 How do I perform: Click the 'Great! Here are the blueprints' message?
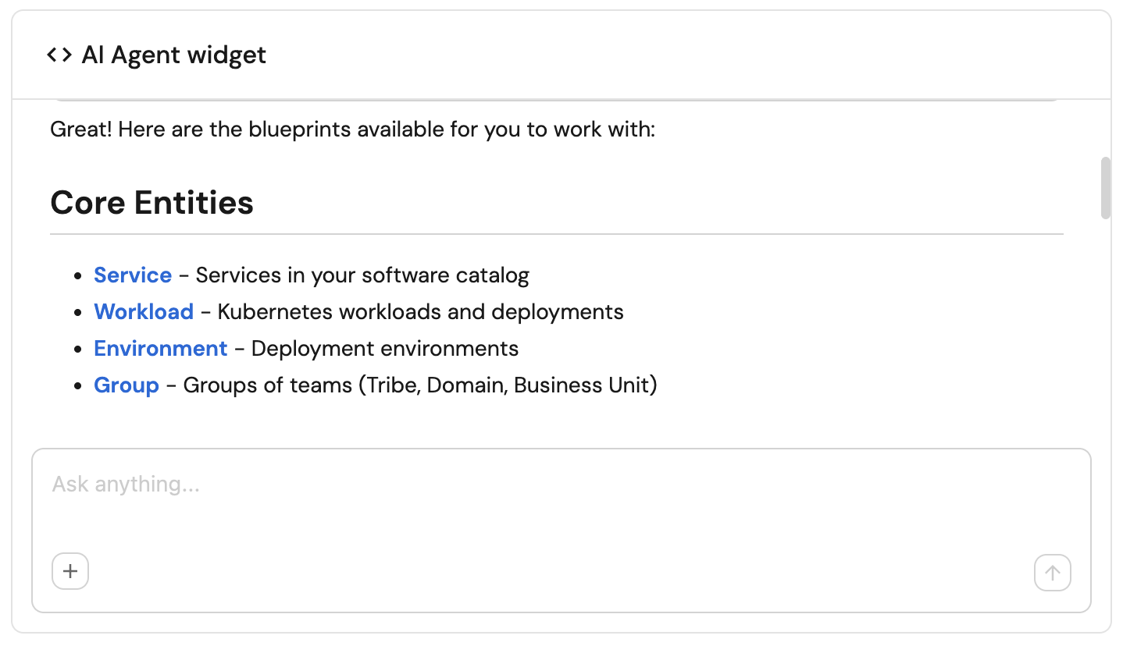click(352, 130)
